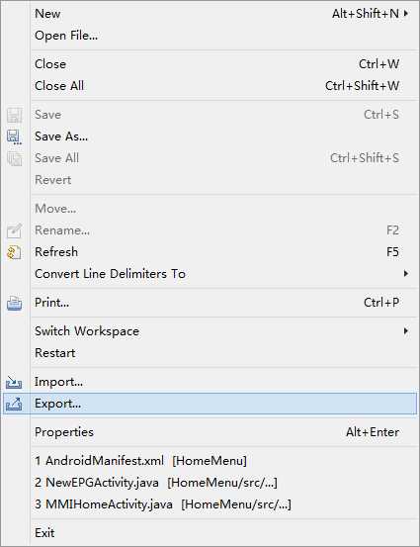
Task: Click the grayed Save disk icon
Action: pyautogui.click(x=14, y=115)
